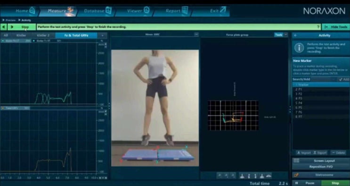The width and height of the screenshot is (350, 186).
Task: Click the live video preview
Action: click(155, 108)
